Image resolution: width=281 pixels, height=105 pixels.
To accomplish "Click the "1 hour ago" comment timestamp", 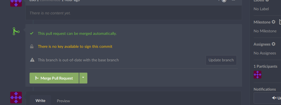I will coord(71,1).
